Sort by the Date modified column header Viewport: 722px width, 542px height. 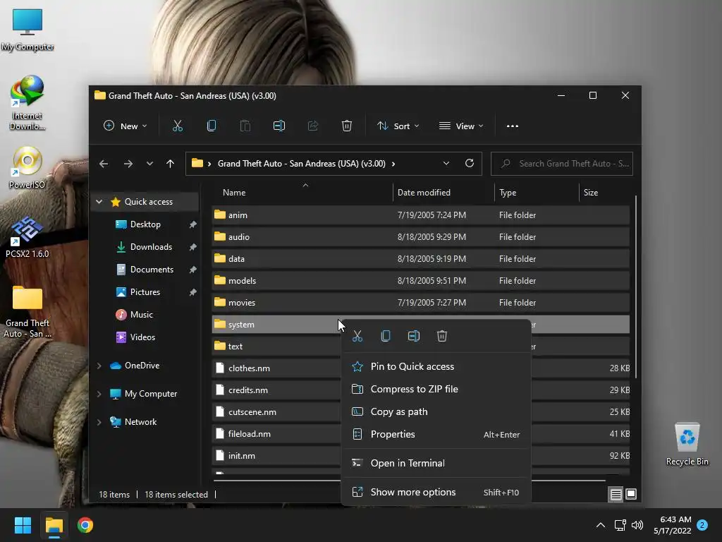[443, 193]
